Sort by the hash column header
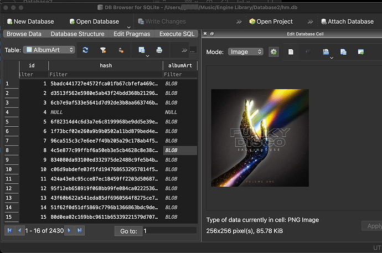This screenshot has height=253, width=382. pos(106,65)
